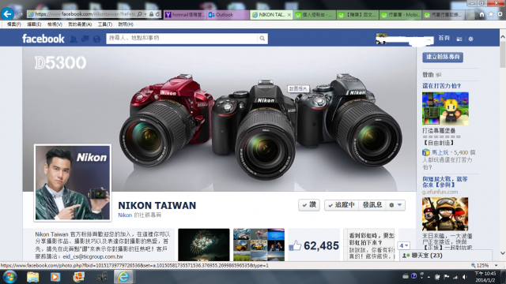This screenshot has height=284, width=506.
Task: Open the Internet Explorer Tools gear icon
Action: coord(500,14)
